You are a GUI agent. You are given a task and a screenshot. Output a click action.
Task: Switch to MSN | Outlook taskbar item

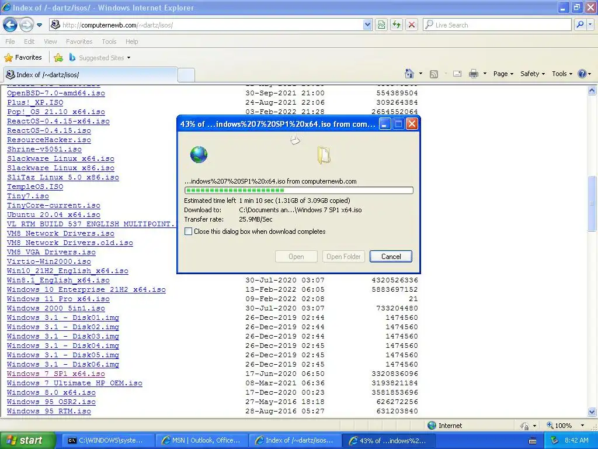click(201, 441)
